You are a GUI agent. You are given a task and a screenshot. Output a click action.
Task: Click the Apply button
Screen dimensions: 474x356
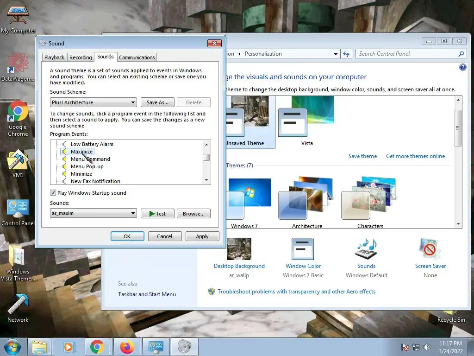tap(202, 236)
